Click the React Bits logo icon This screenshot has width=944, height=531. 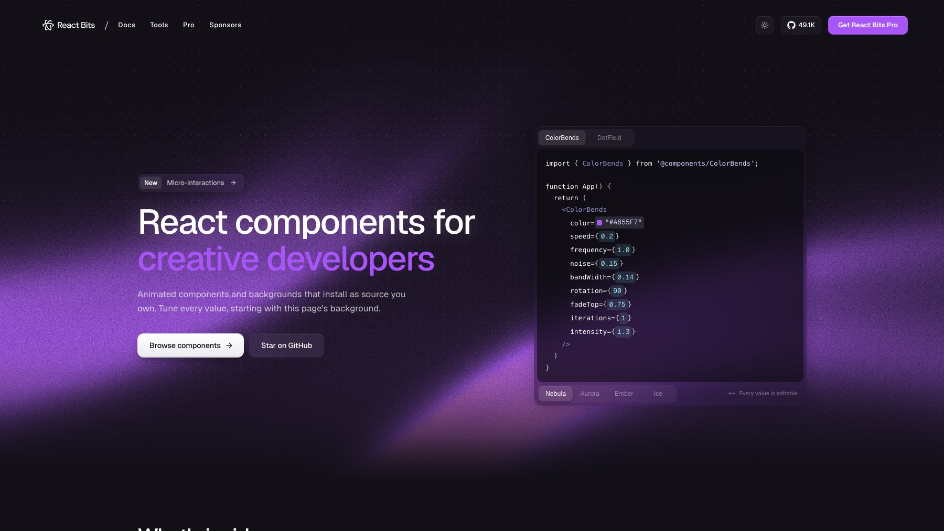[48, 25]
